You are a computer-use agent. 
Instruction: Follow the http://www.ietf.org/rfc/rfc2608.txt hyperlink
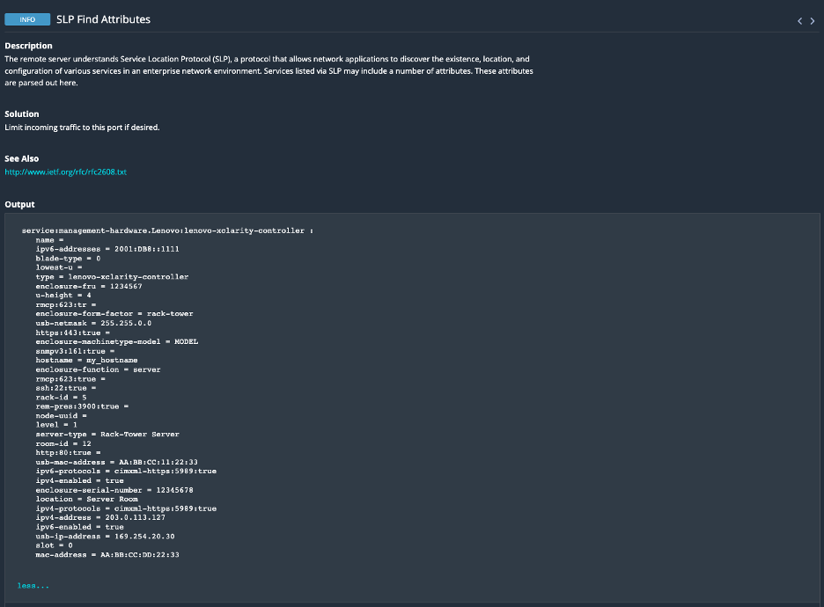[65, 172]
